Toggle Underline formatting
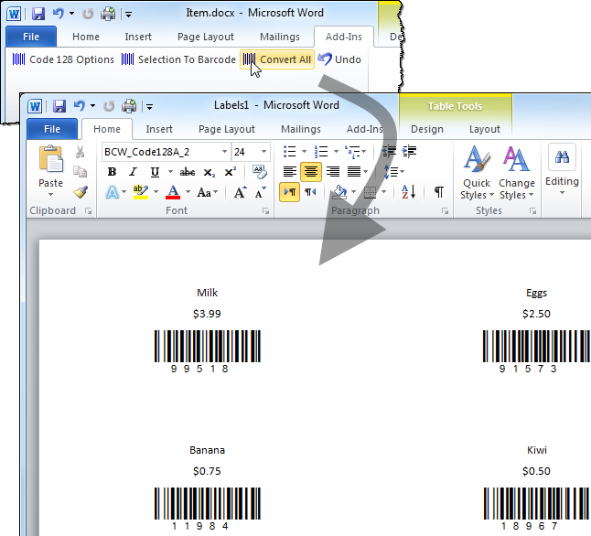591x536 pixels. click(x=155, y=172)
